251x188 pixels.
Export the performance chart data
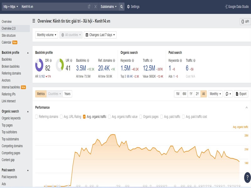241,94
